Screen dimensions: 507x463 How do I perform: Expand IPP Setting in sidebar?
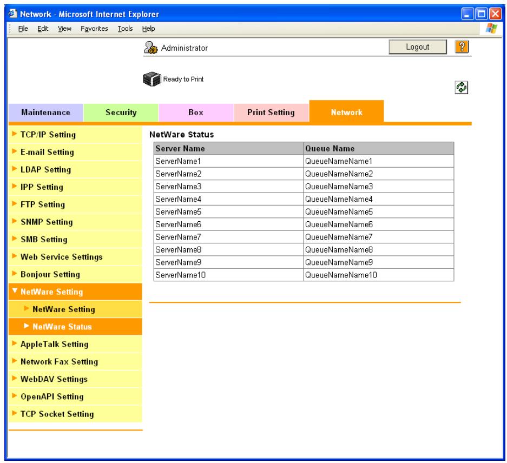pos(75,187)
